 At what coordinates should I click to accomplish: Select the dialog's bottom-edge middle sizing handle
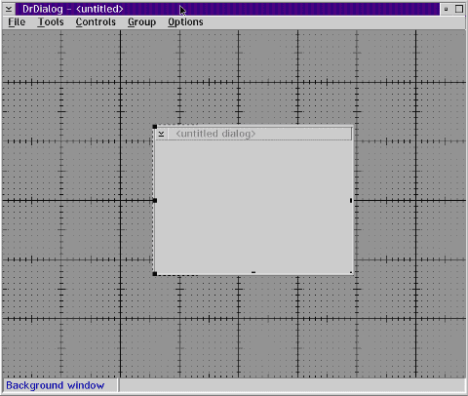point(253,272)
